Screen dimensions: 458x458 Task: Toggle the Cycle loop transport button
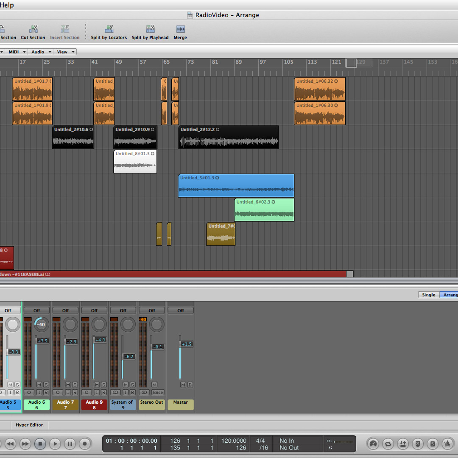point(388,444)
